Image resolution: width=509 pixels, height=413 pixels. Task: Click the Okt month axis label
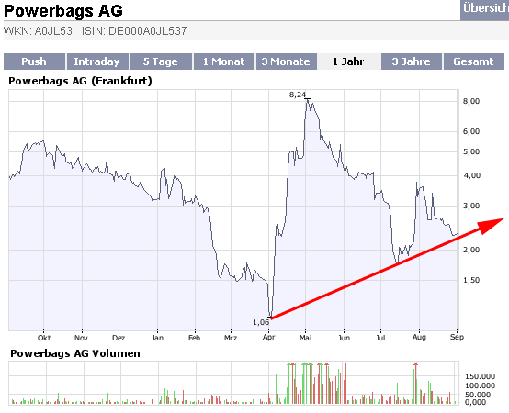pos(44,338)
